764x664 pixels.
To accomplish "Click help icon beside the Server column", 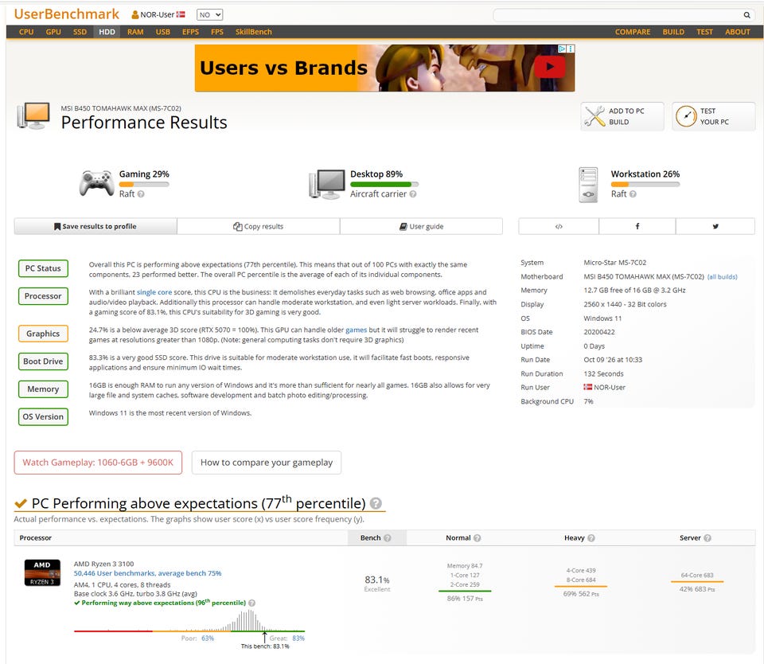I will pyautogui.click(x=707, y=537).
